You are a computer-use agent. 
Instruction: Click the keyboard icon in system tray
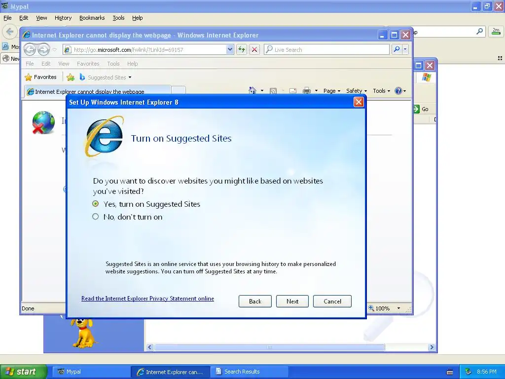pos(450,372)
